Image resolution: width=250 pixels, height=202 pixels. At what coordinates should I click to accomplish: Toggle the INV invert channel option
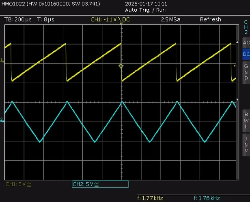point(246,145)
